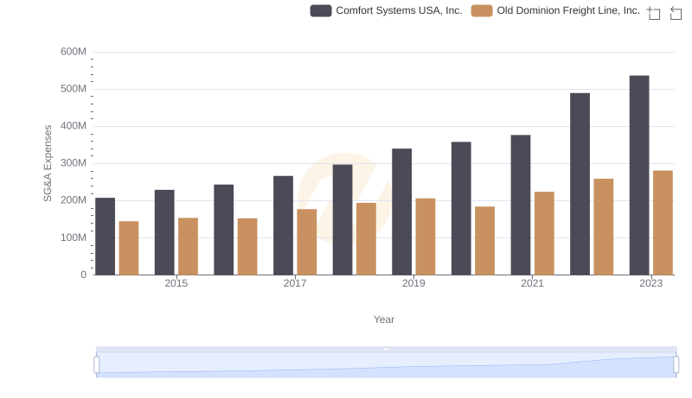The image size is (692, 398).
Task: Click the Comfort Systems bar for 2015
Action: pos(164,232)
